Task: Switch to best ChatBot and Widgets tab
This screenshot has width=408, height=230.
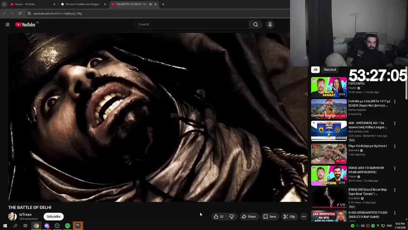Action: (82, 4)
